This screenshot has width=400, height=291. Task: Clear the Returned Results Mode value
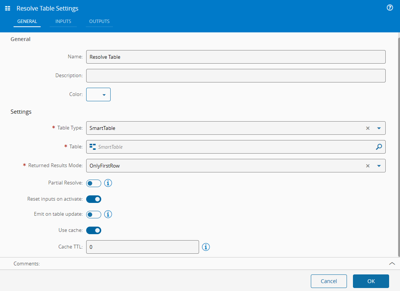(368, 166)
